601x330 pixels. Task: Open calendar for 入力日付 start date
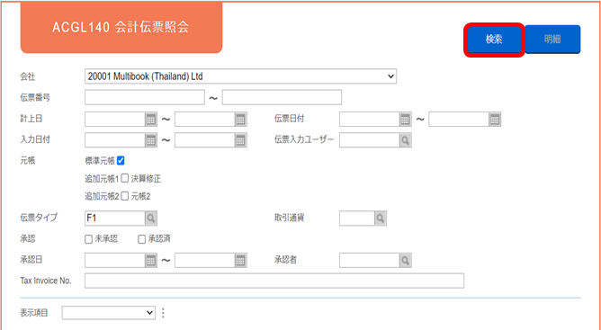151,140
